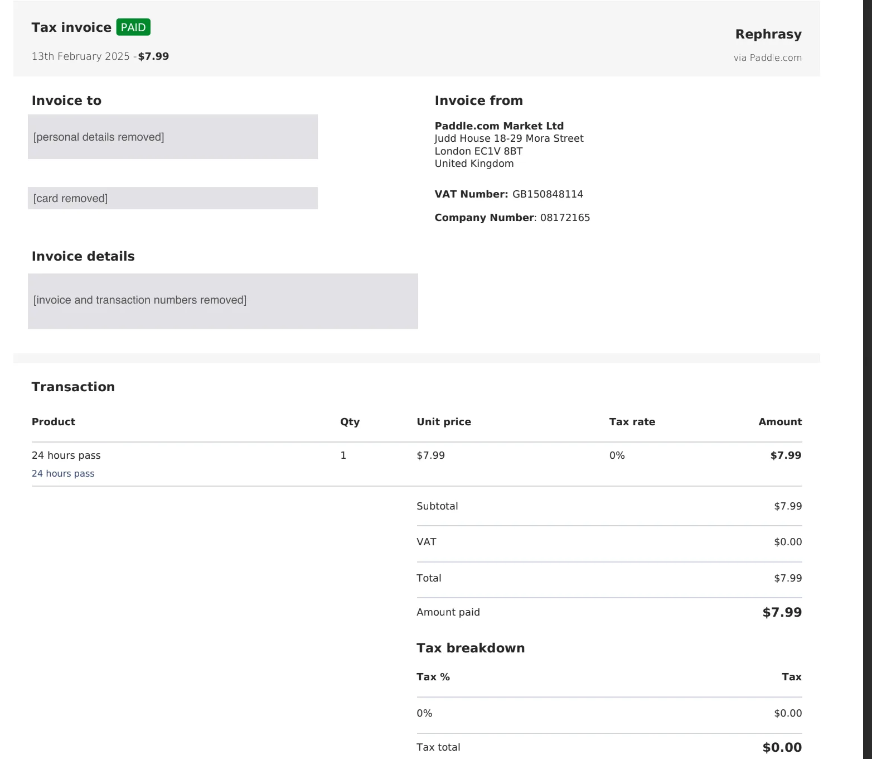This screenshot has height=759, width=872.
Task: Click the '[personal details removed]' box
Action: pos(173,137)
